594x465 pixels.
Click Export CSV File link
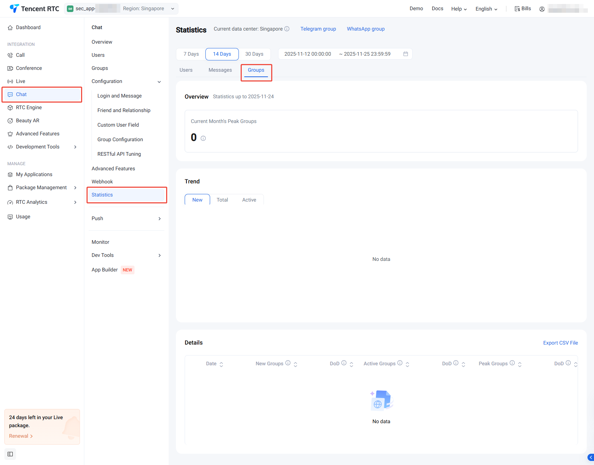[560, 343]
